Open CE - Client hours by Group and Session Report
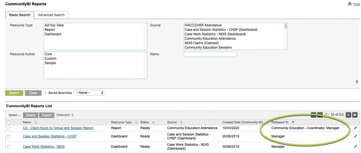361x153 pixels. pyautogui.click(x=58, y=128)
